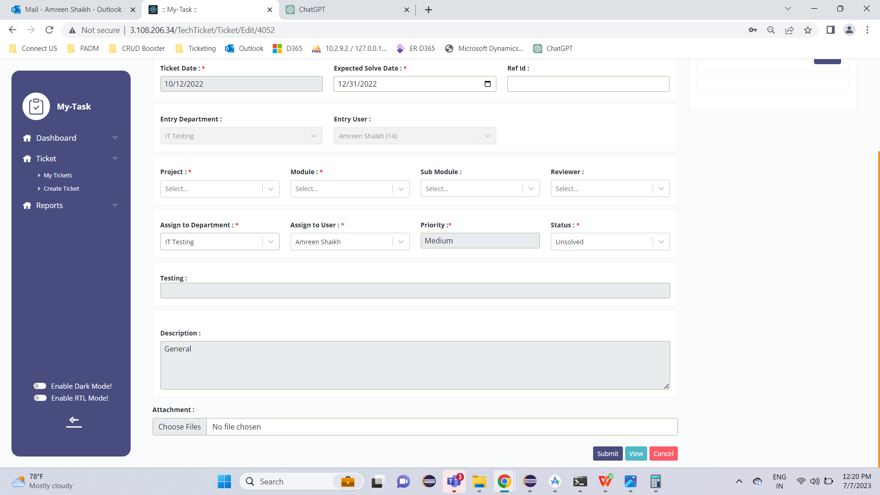Open the Reviewer dropdown
The height and width of the screenshot is (495, 880).
pos(610,189)
